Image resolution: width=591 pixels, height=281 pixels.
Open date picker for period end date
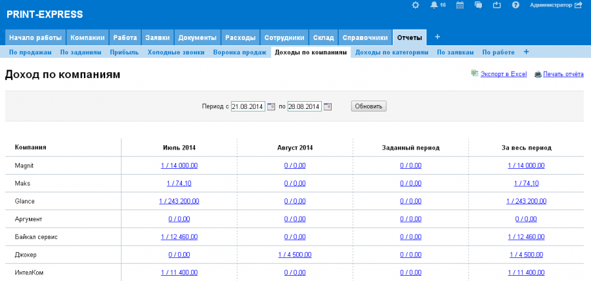pos(328,106)
